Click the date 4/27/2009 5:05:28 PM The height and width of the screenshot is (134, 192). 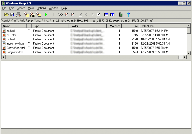(154, 52)
